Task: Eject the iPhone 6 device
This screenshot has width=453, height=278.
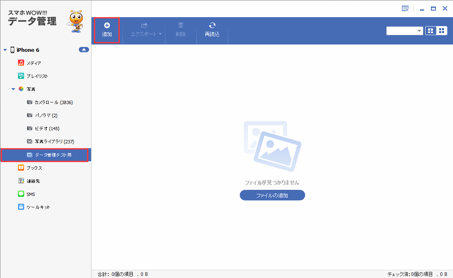Action: tap(84, 50)
